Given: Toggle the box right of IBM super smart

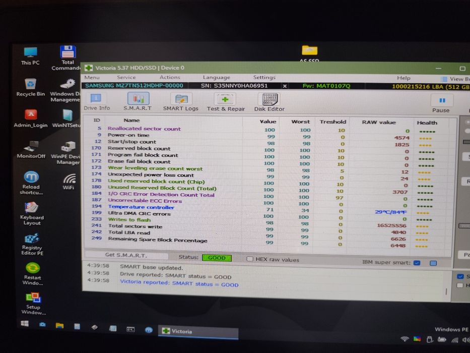Looking at the screenshot, I should pyautogui.click(x=433, y=263).
